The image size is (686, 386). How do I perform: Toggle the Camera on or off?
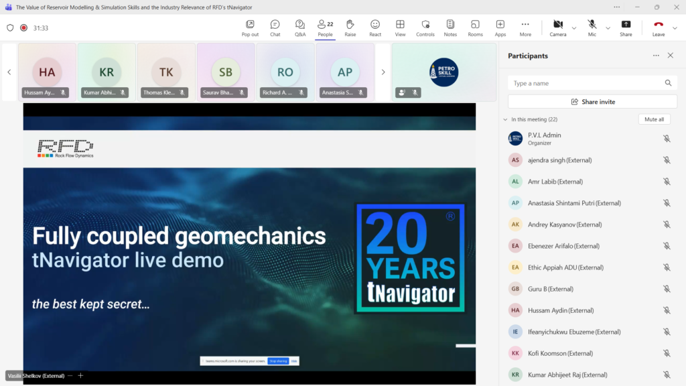[557, 27]
